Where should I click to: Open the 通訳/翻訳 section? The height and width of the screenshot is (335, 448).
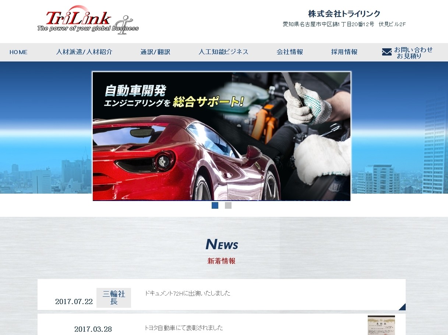(x=155, y=52)
